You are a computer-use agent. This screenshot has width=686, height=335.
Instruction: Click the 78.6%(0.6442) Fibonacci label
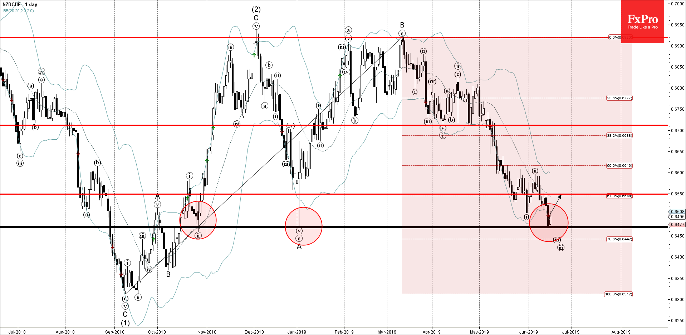[619, 239]
